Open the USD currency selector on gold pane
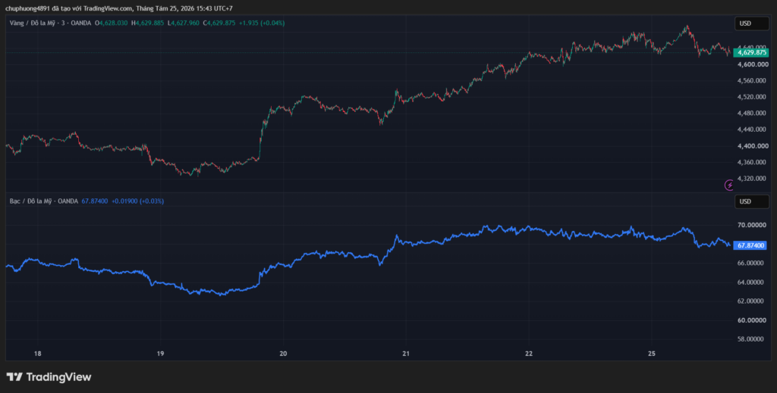 coord(751,23)
